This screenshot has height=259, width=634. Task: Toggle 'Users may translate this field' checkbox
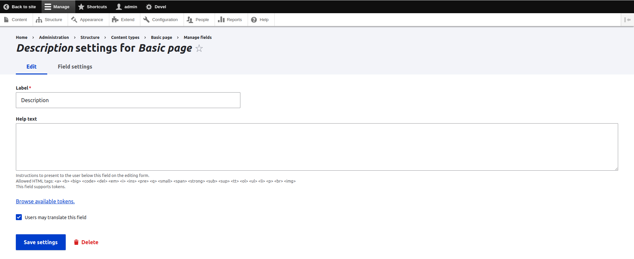coord(19,217)
